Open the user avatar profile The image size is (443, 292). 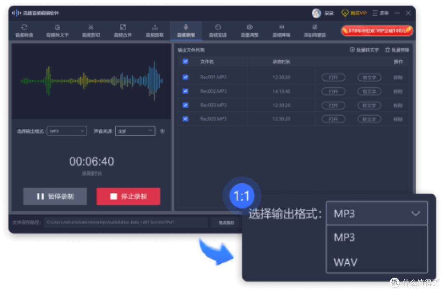tap(316, 13)
